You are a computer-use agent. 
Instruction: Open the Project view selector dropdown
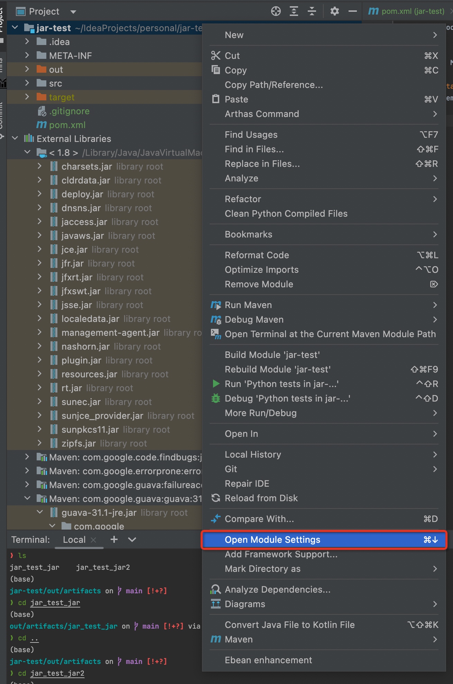point(73,12)
